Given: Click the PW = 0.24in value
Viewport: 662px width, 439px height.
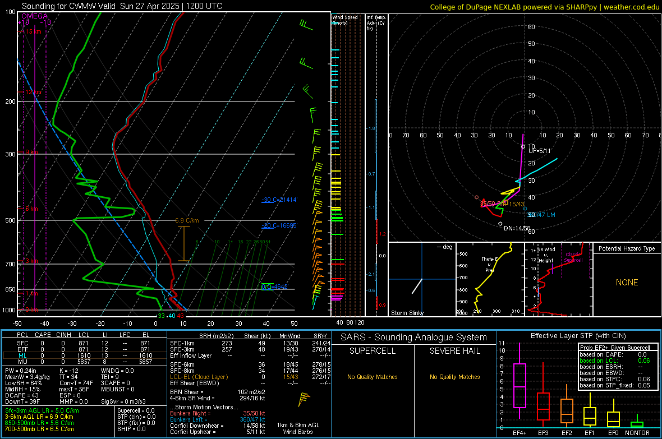Looking at the screenshot, I should point(21,371).
